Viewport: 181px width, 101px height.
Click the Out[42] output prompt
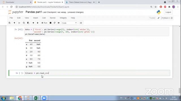coord(19,38)
